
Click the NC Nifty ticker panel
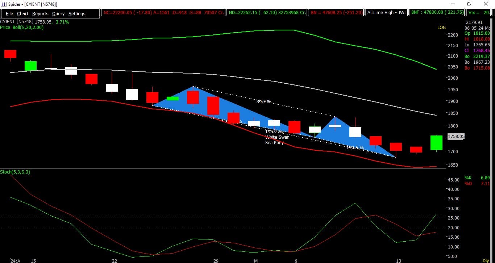click(x=163, y=12)
